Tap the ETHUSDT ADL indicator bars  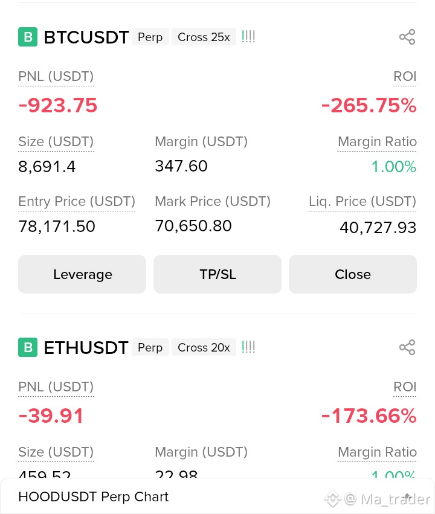248,347
